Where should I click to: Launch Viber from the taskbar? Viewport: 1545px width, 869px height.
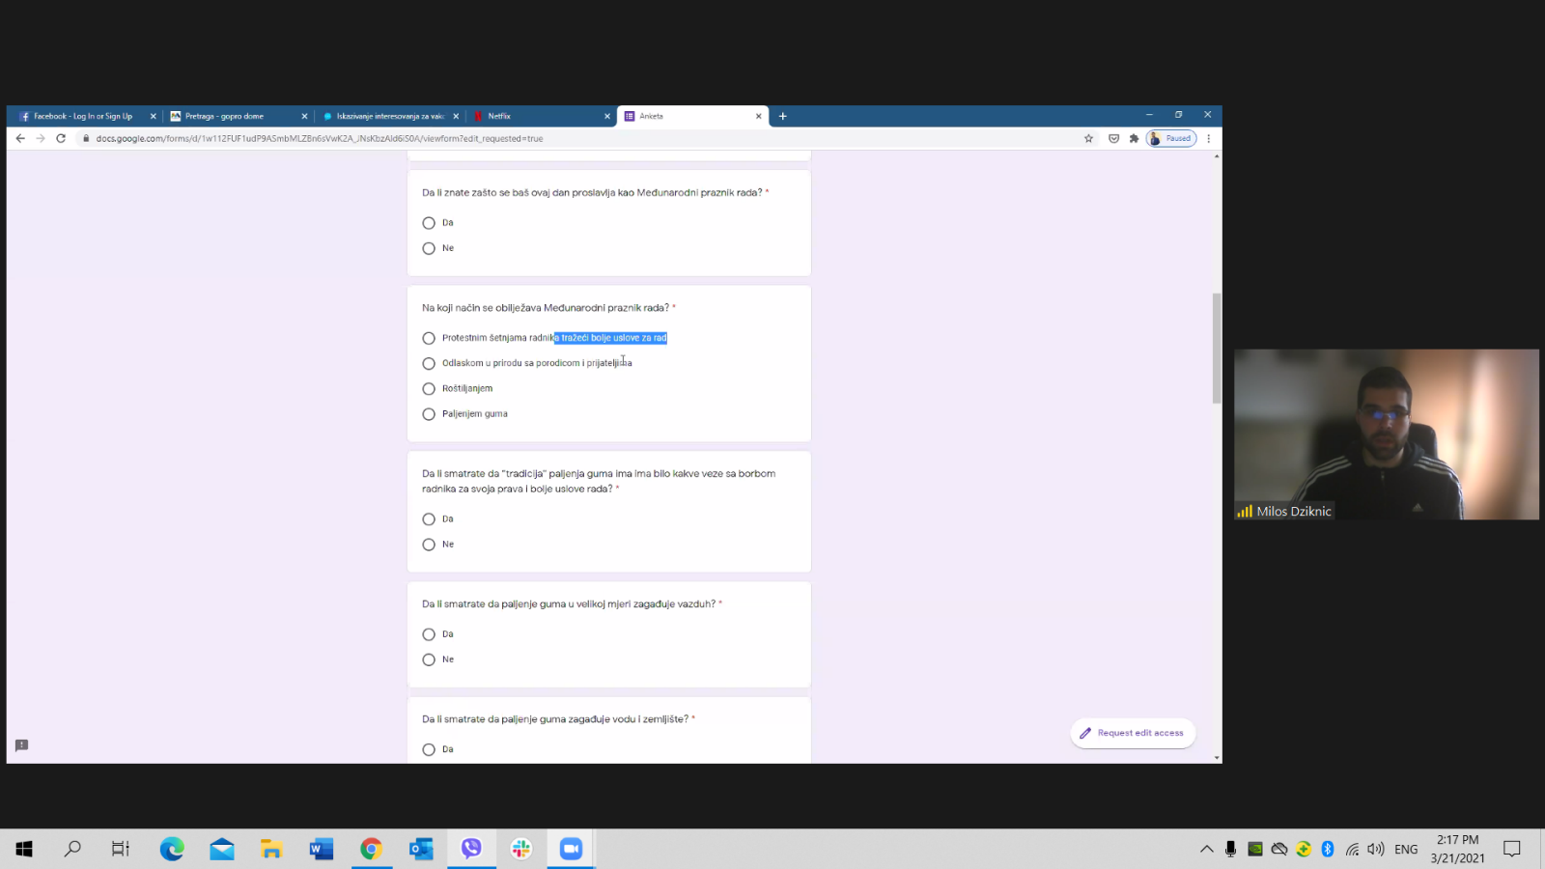471,849
